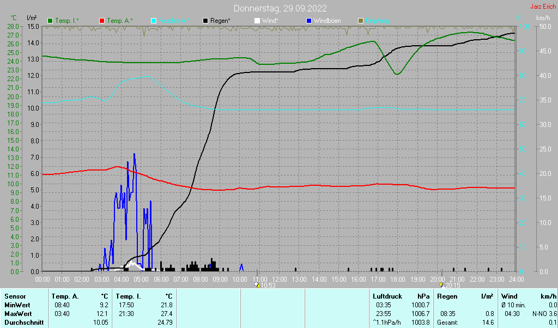Click the MaxWert row header
558x328 pixels.
(x=18, y=314)
